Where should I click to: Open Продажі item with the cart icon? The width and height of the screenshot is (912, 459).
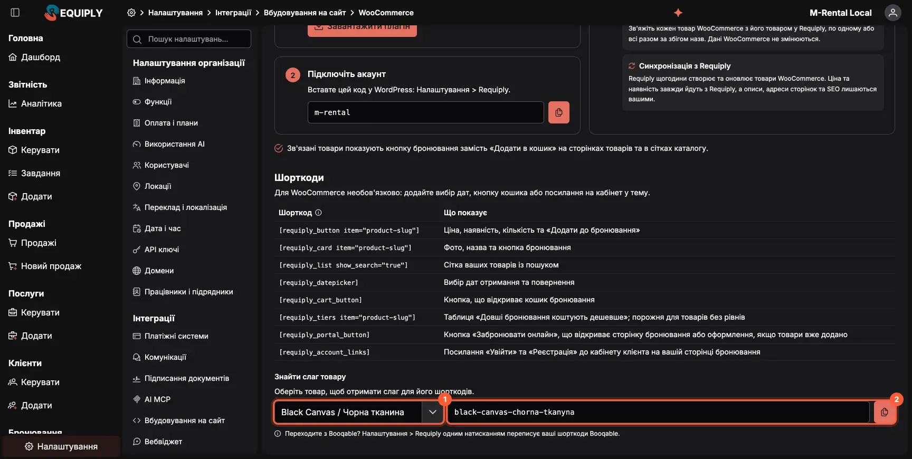[x=32, y=243]
